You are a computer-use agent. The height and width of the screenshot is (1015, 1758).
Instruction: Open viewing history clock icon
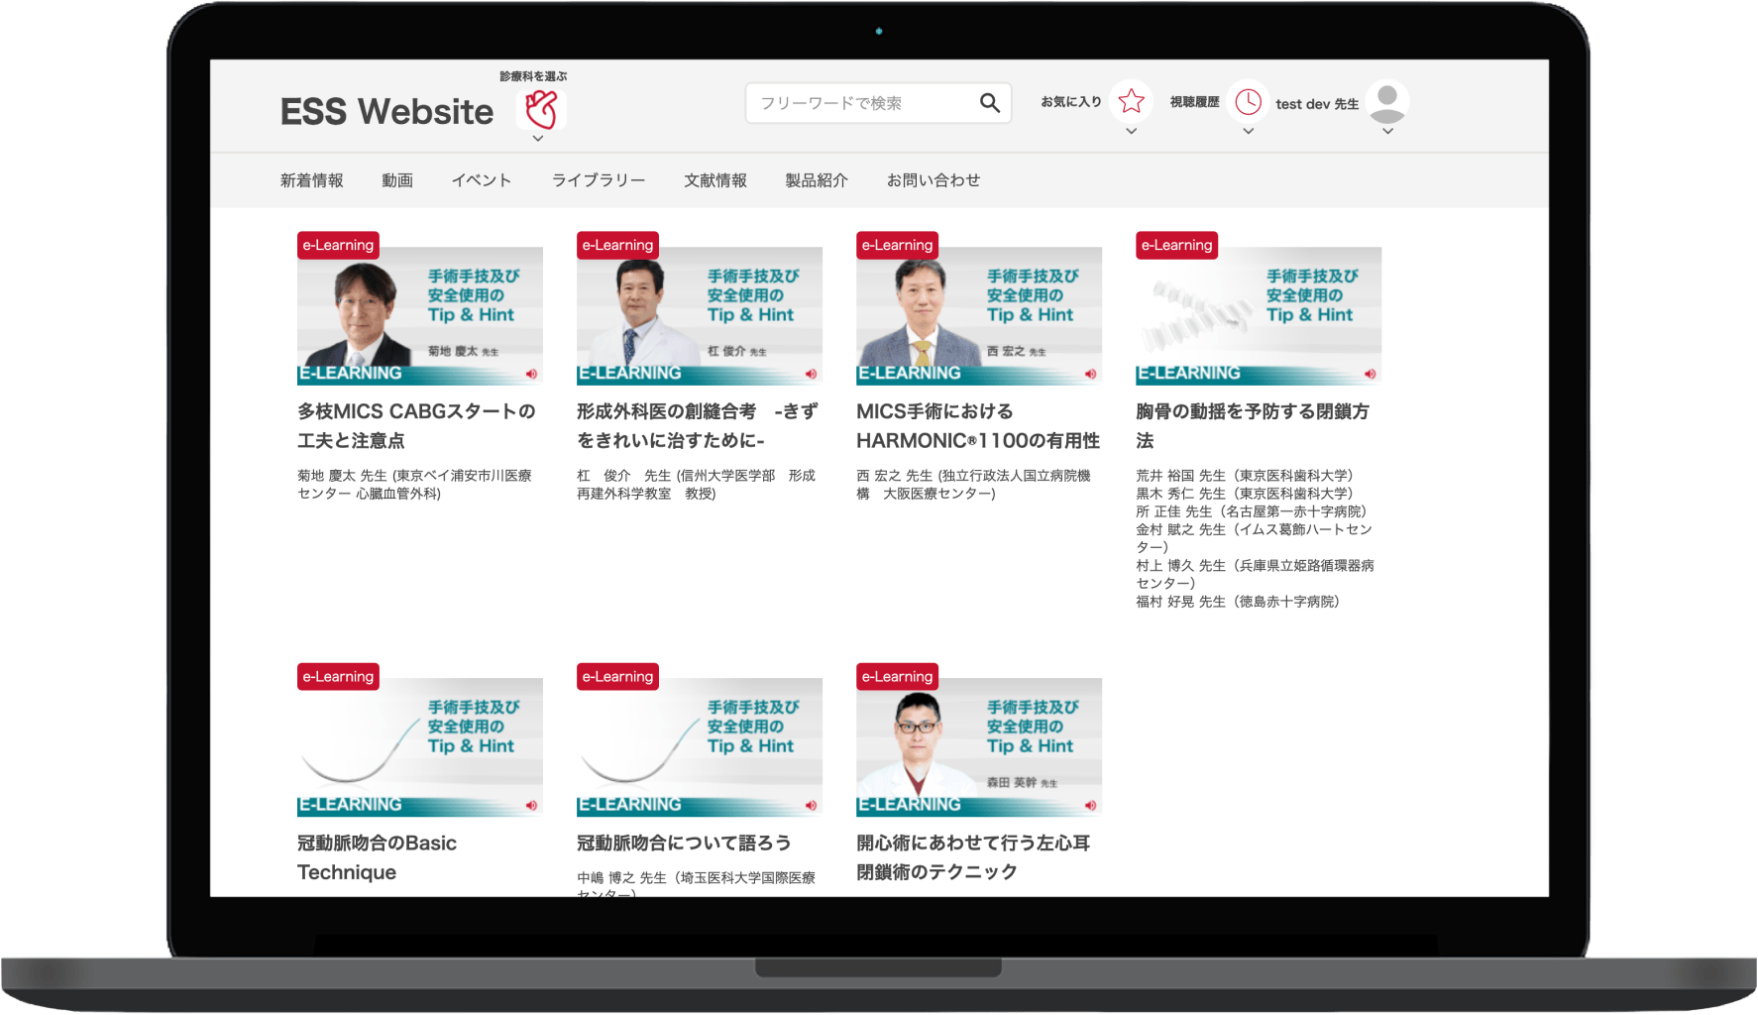click(x=1248, y=101)
